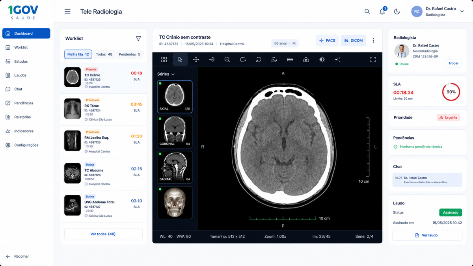Open the RX Tórax worklist entry thumbnail

[73, 109]
